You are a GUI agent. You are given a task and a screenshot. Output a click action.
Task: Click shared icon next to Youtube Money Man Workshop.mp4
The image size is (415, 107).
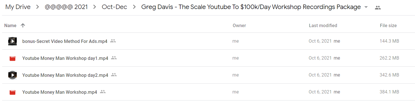(x=103, y=92)
